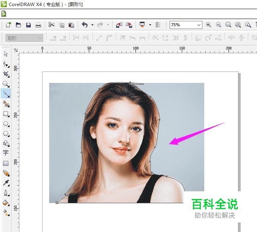Click the Break Curve button

86,38
